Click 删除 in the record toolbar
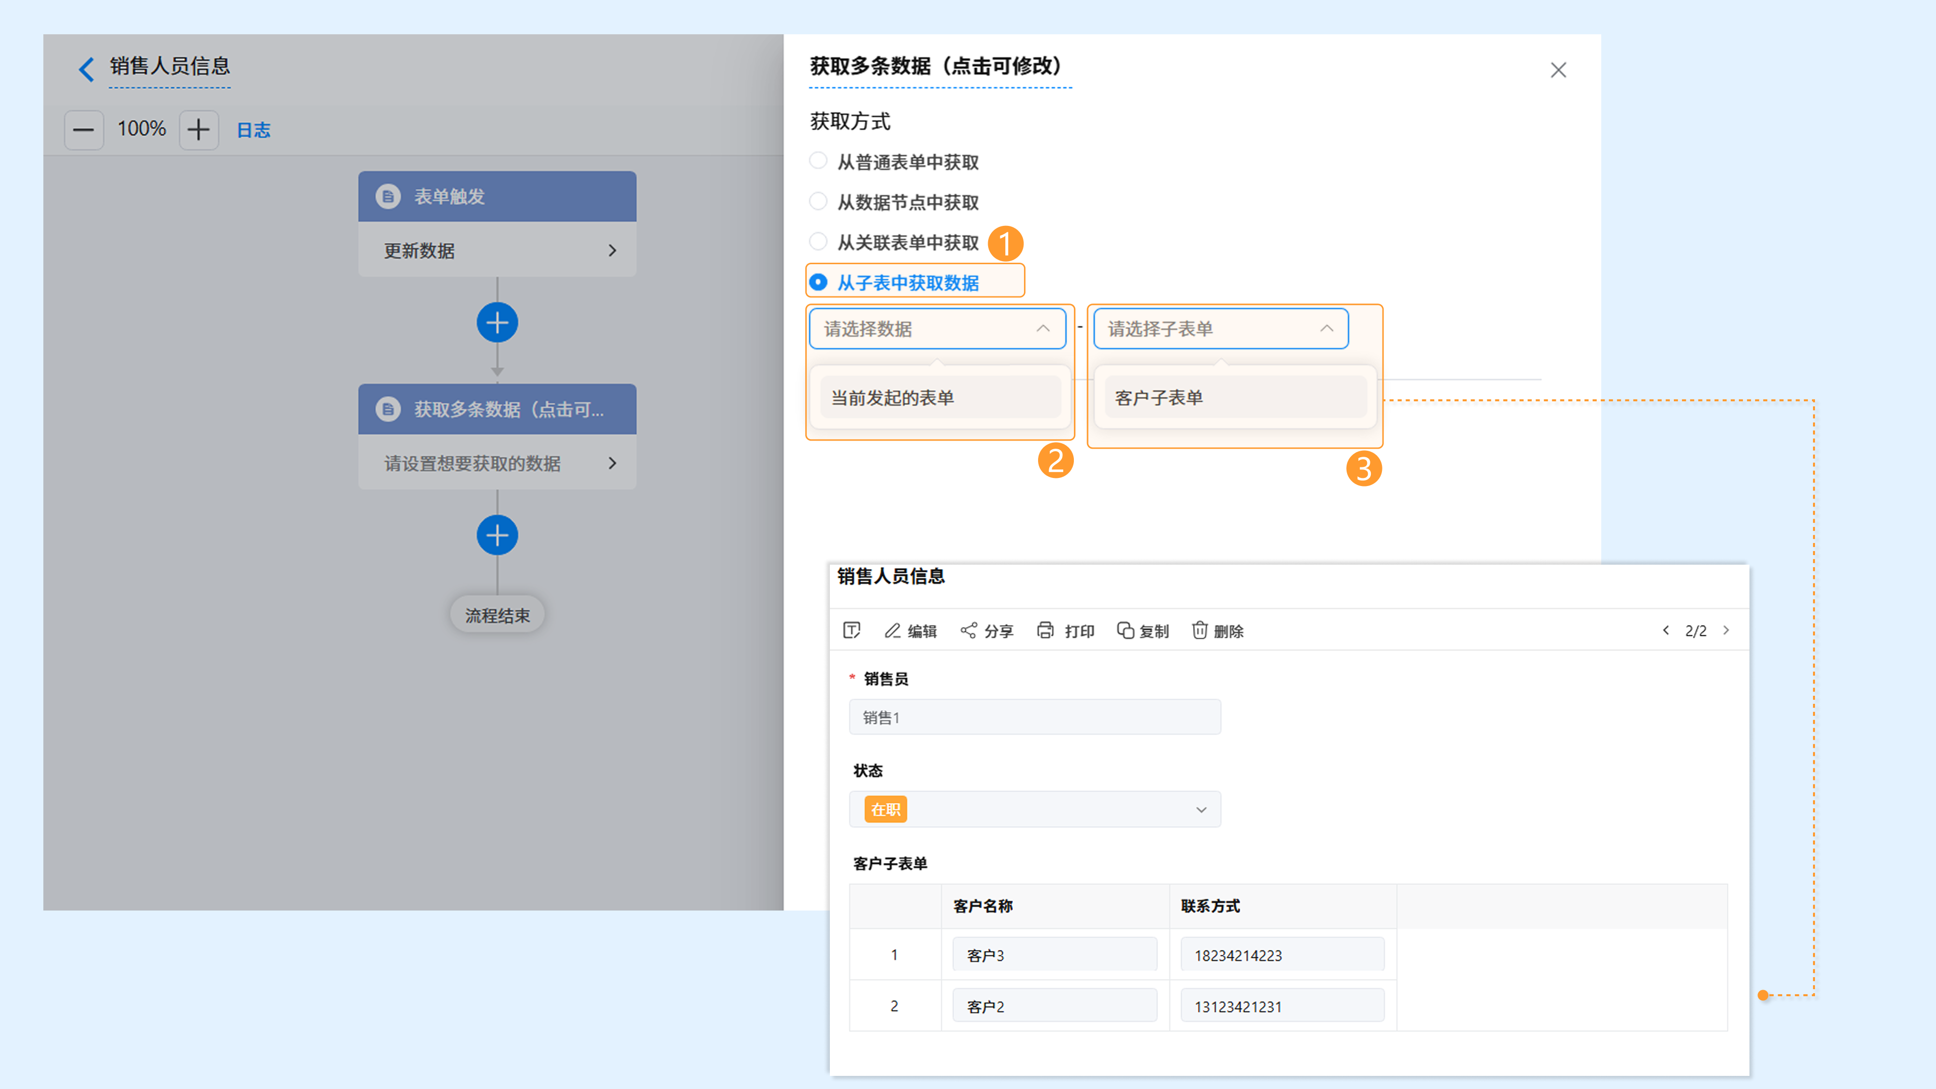 pyautogui.click(x=1218, y=631)
